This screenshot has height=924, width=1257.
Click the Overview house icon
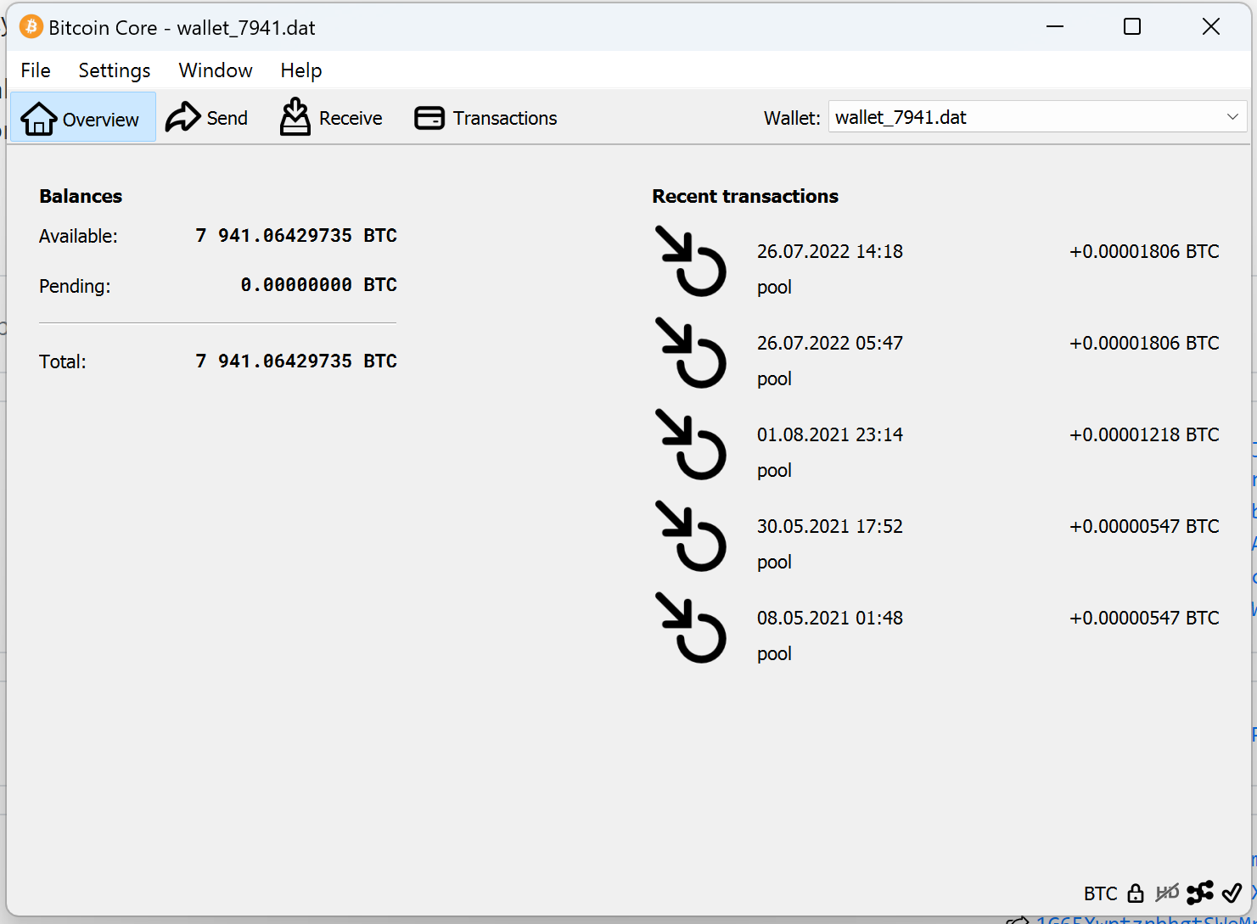coord(39,119)
